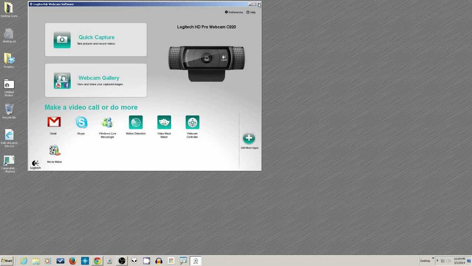Launch Google Chrome from the taskbar
Screen dimensions: 472x266
(x=97, y=261)
